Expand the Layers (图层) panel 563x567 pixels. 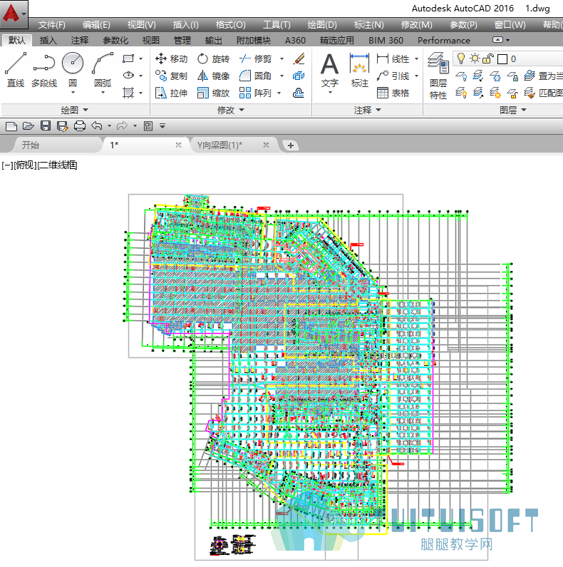tap(512, 110)
